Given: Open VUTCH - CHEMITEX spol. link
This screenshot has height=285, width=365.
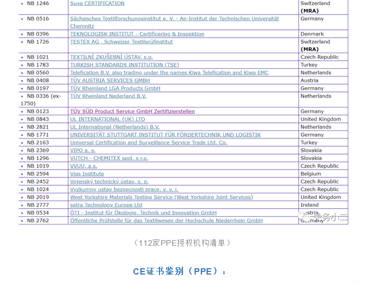Looking at the screenshot, I should tap(109, 158).
